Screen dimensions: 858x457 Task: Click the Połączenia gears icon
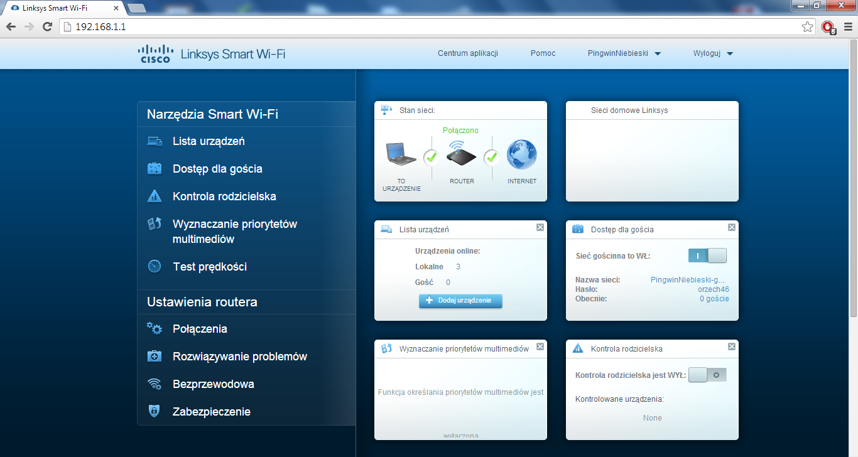click(x=155, y=328)
